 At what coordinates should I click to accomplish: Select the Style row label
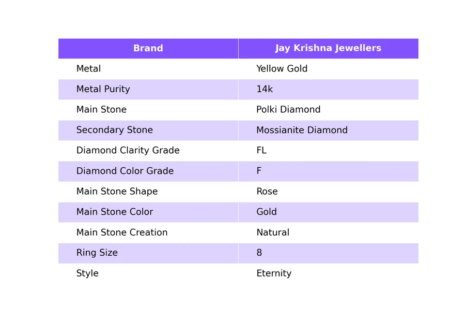87,273
